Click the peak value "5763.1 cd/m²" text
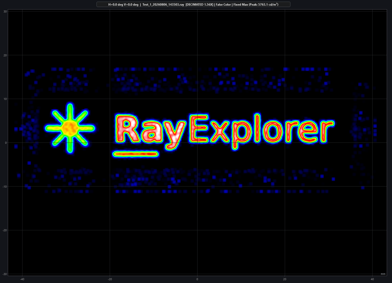 (268, 5)
